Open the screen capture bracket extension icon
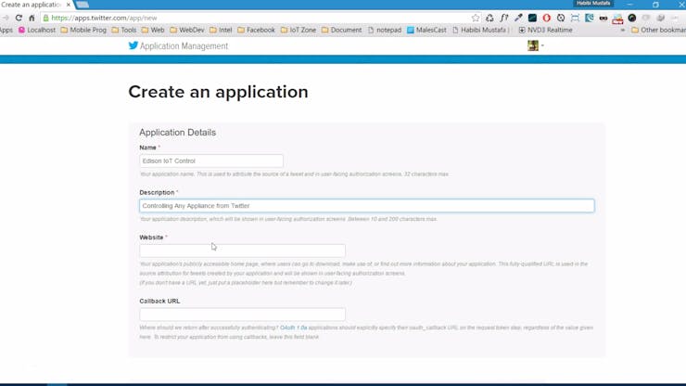Screen dimensions: 686x386 pyautogui.click(x=575, y=18)
